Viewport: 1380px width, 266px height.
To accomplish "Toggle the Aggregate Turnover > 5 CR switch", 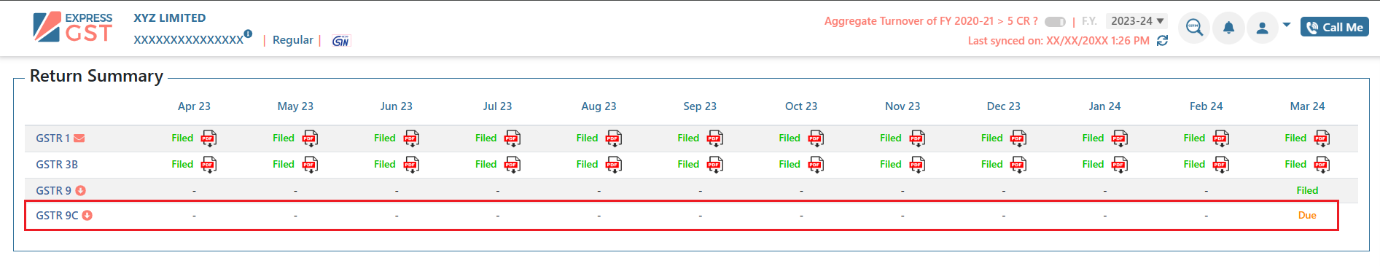I will [x=1055, y=22].
